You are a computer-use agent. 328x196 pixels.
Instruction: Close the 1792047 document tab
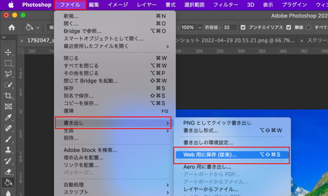pyautogui.click(x=22, y=41)
